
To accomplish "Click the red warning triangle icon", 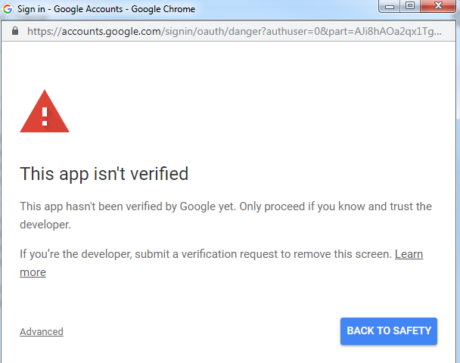I will [45, 111].
